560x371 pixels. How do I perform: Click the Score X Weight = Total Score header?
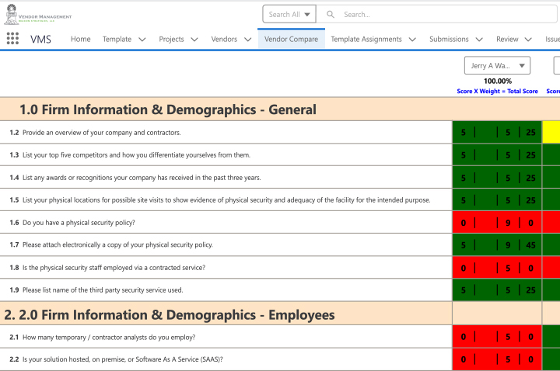click(497, 91)
